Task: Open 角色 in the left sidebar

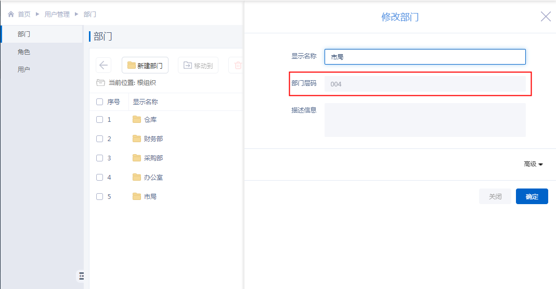Action: (24, 52)
